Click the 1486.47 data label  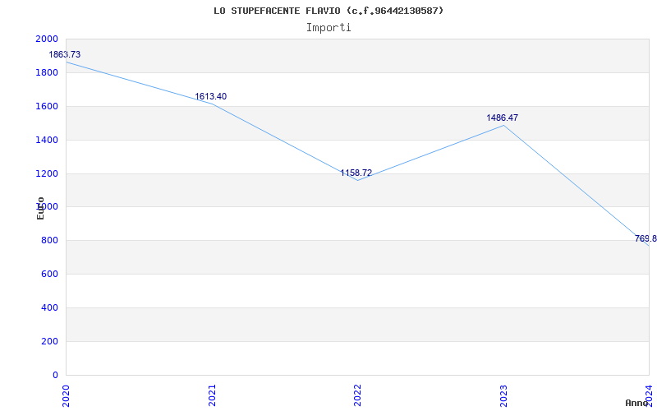click(502, 118)
